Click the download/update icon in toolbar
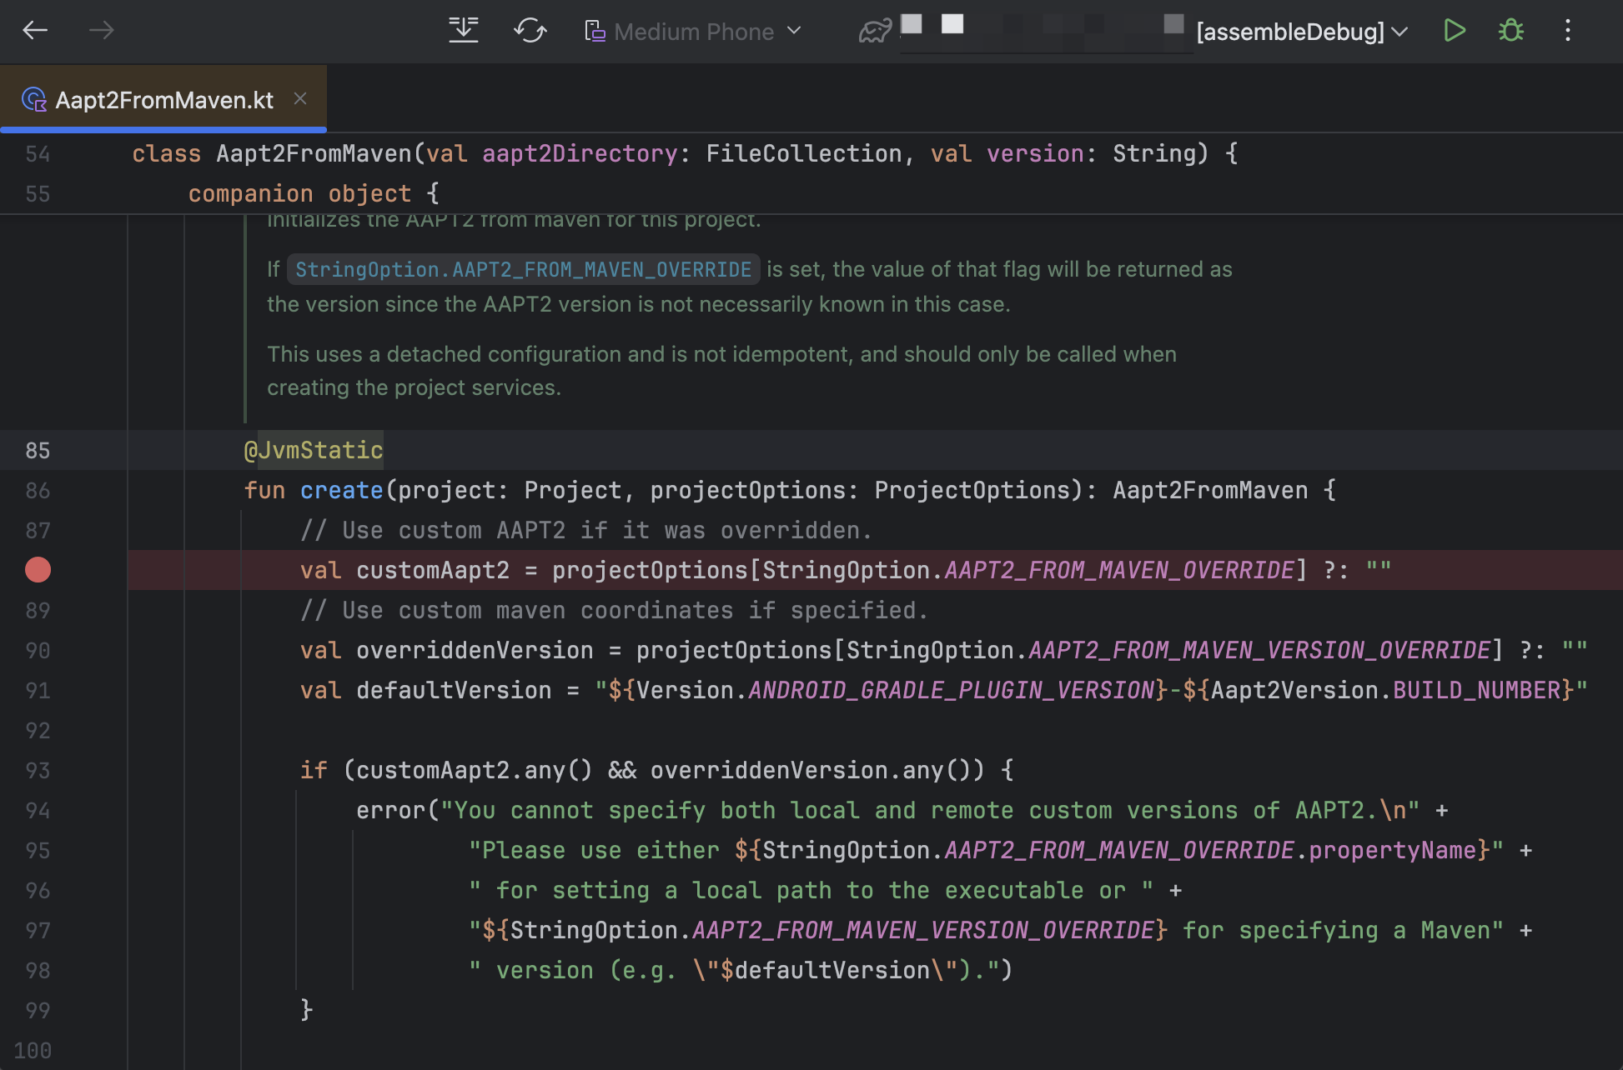 [464, 31]
